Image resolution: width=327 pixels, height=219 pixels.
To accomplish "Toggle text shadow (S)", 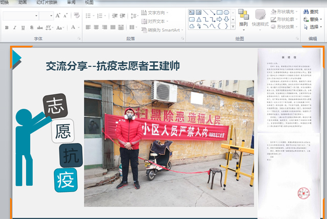I will (x=32, y=28).
